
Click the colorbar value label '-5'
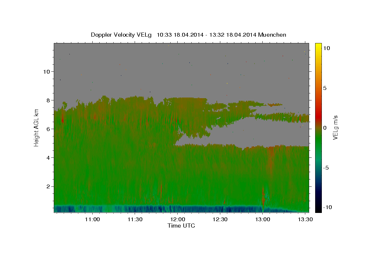(x=326, y=168)
